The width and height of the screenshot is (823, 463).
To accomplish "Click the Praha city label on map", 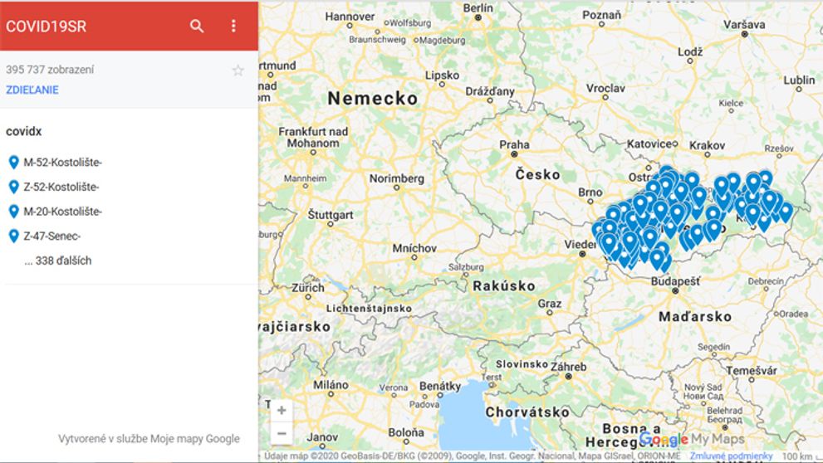I will (514, 144).
